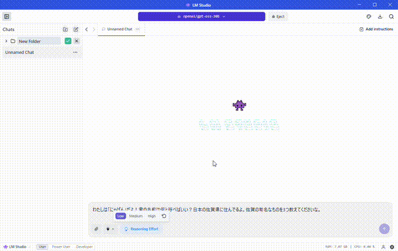Click the Chats heading
Viewport: 398px width, 251px height.
[8, 29]
